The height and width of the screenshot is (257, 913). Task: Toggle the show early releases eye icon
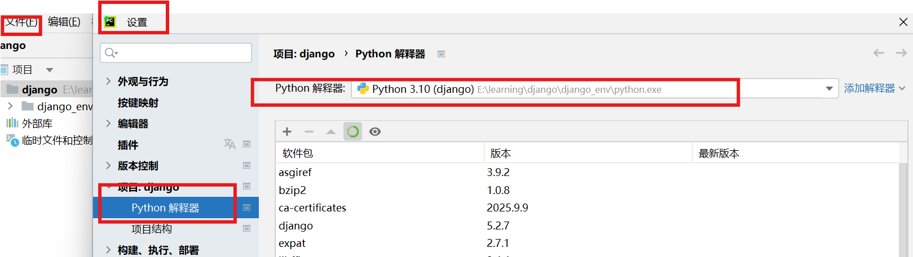(x=375, y=132)
